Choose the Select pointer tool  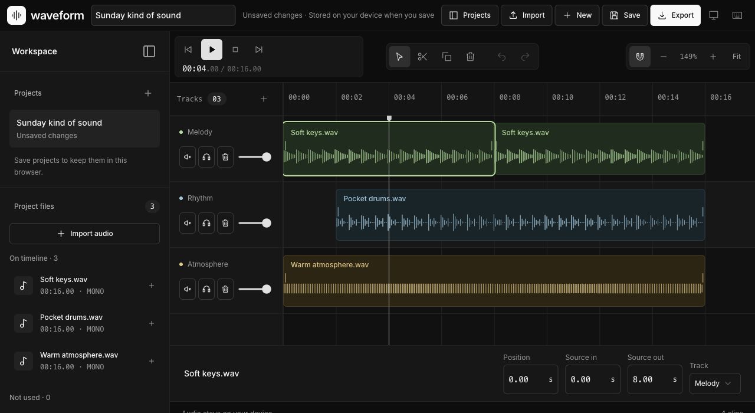point(399,57)
